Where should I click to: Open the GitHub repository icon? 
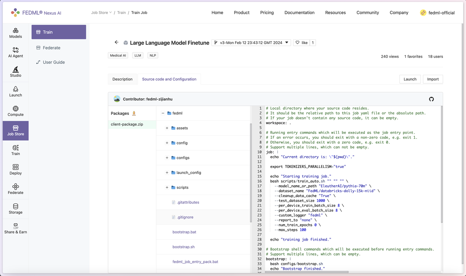click(431, 99)
